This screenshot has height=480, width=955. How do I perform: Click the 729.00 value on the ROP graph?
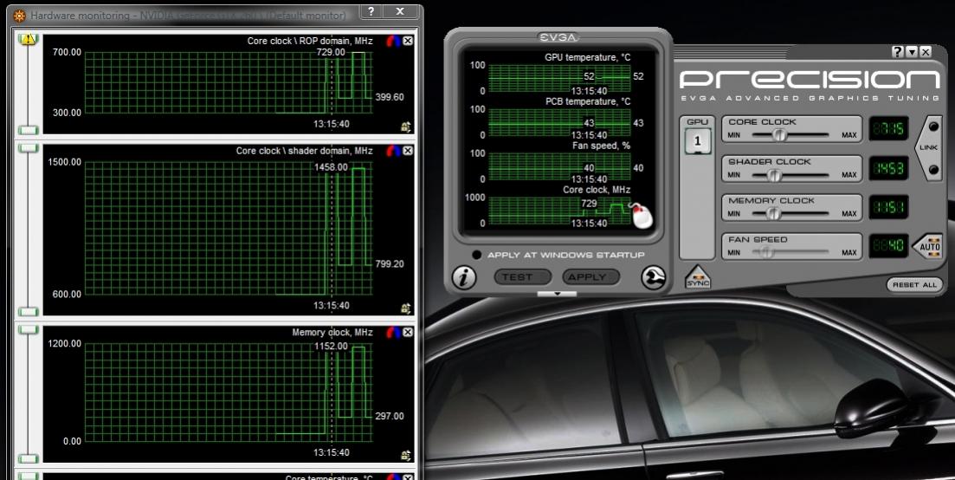pos(331,52)
